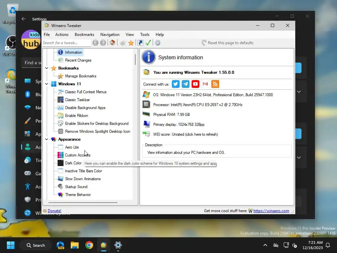This screenshot has width=337, height=253.
Task: Click the Disable Background Apps icon
Action: pyautogui.click(x=61, y=108)
